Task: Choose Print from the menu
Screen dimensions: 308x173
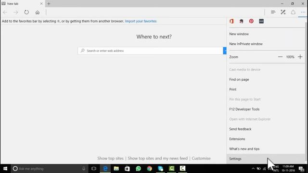Action: pos(266,89)
